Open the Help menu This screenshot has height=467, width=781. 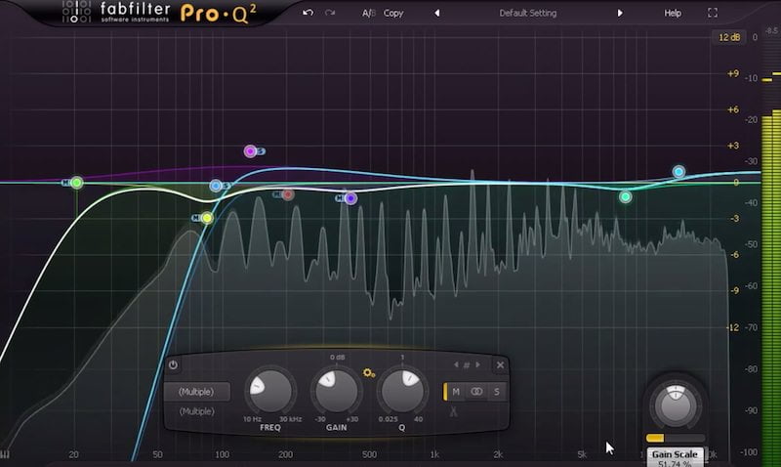coord(673,13)
